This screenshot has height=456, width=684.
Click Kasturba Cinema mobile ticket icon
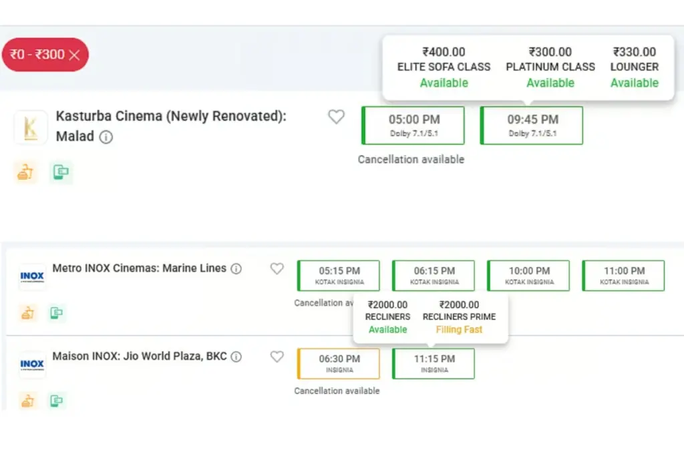[x=61, y=172]
